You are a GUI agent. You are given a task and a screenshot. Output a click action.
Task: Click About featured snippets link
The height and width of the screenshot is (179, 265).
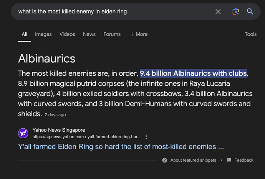point(193,160)
